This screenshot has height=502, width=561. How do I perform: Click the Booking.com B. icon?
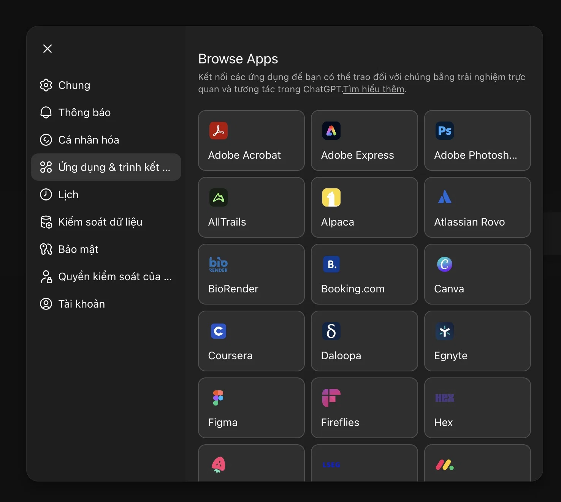point(331,264)
